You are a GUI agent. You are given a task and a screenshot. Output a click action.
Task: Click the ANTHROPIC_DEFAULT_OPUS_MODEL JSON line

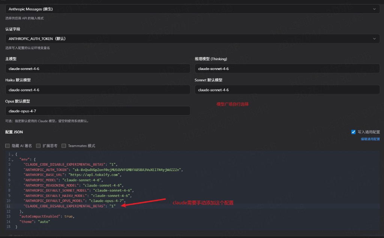(x=75, y=201)
